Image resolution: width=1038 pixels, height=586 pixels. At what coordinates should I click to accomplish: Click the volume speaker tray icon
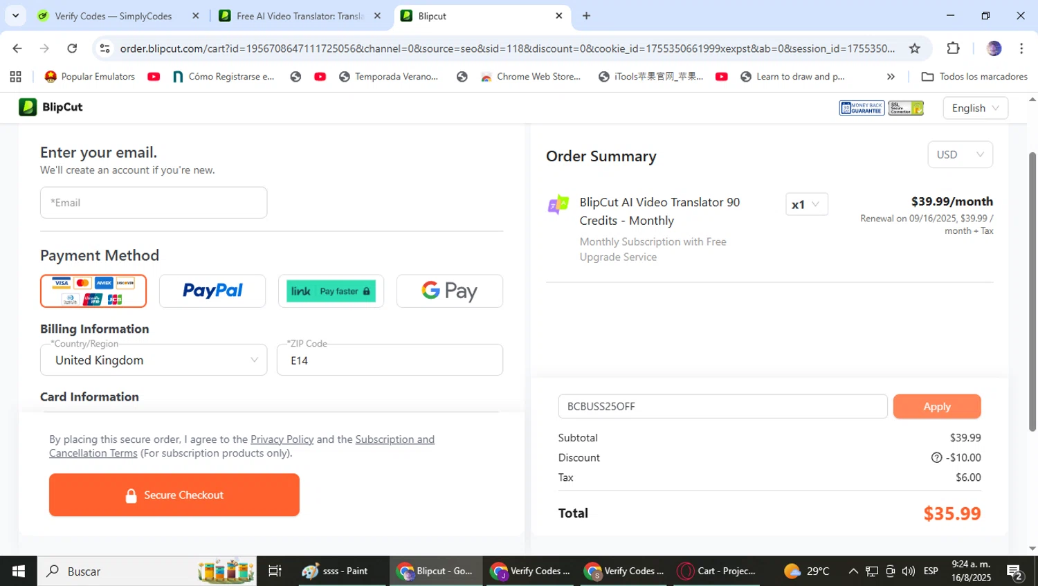(909, 571)
